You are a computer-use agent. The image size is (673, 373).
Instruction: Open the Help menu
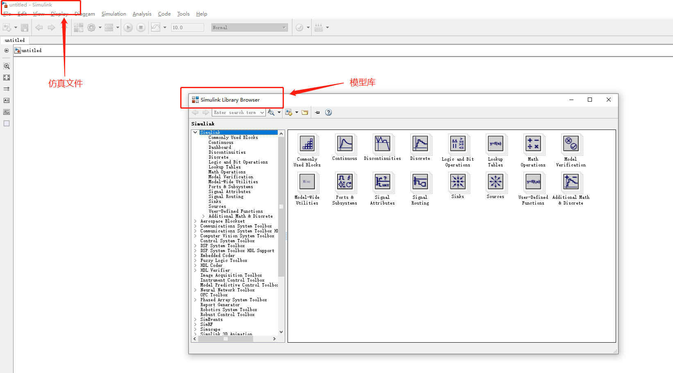(x=202, y=14)
